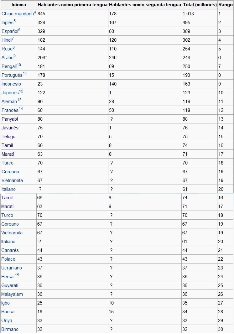Screen dimensions: 234x334
Task: Click the Inglés language link
Action: coord(8,23)
